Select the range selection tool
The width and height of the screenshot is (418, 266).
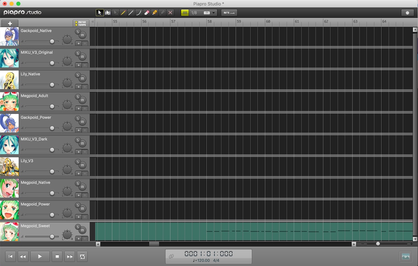[108, 13]
